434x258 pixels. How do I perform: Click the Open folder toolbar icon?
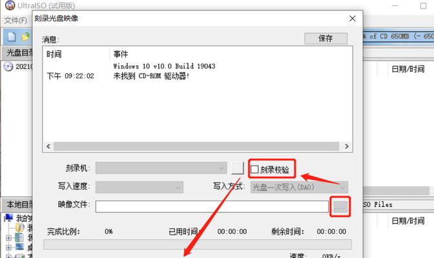(25, 37)
